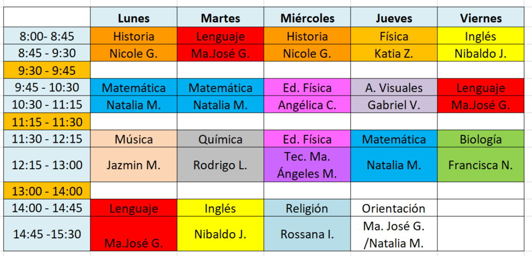The image size is (532, 256).
Task: Click the 8:00- 8:45 time cell
Action: 47,36
